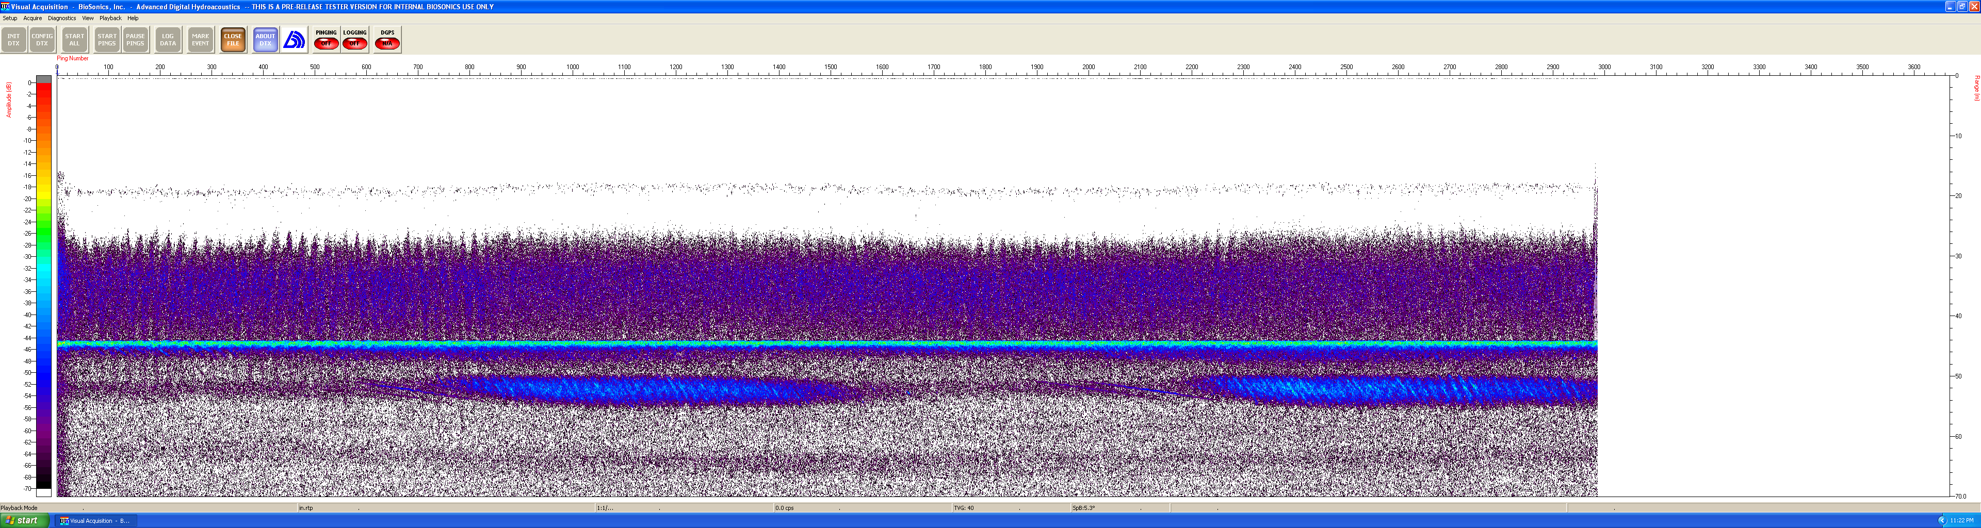Click the 'Range (m)' axis label
1981x528 pixels.
click(x=1976, y=88)
